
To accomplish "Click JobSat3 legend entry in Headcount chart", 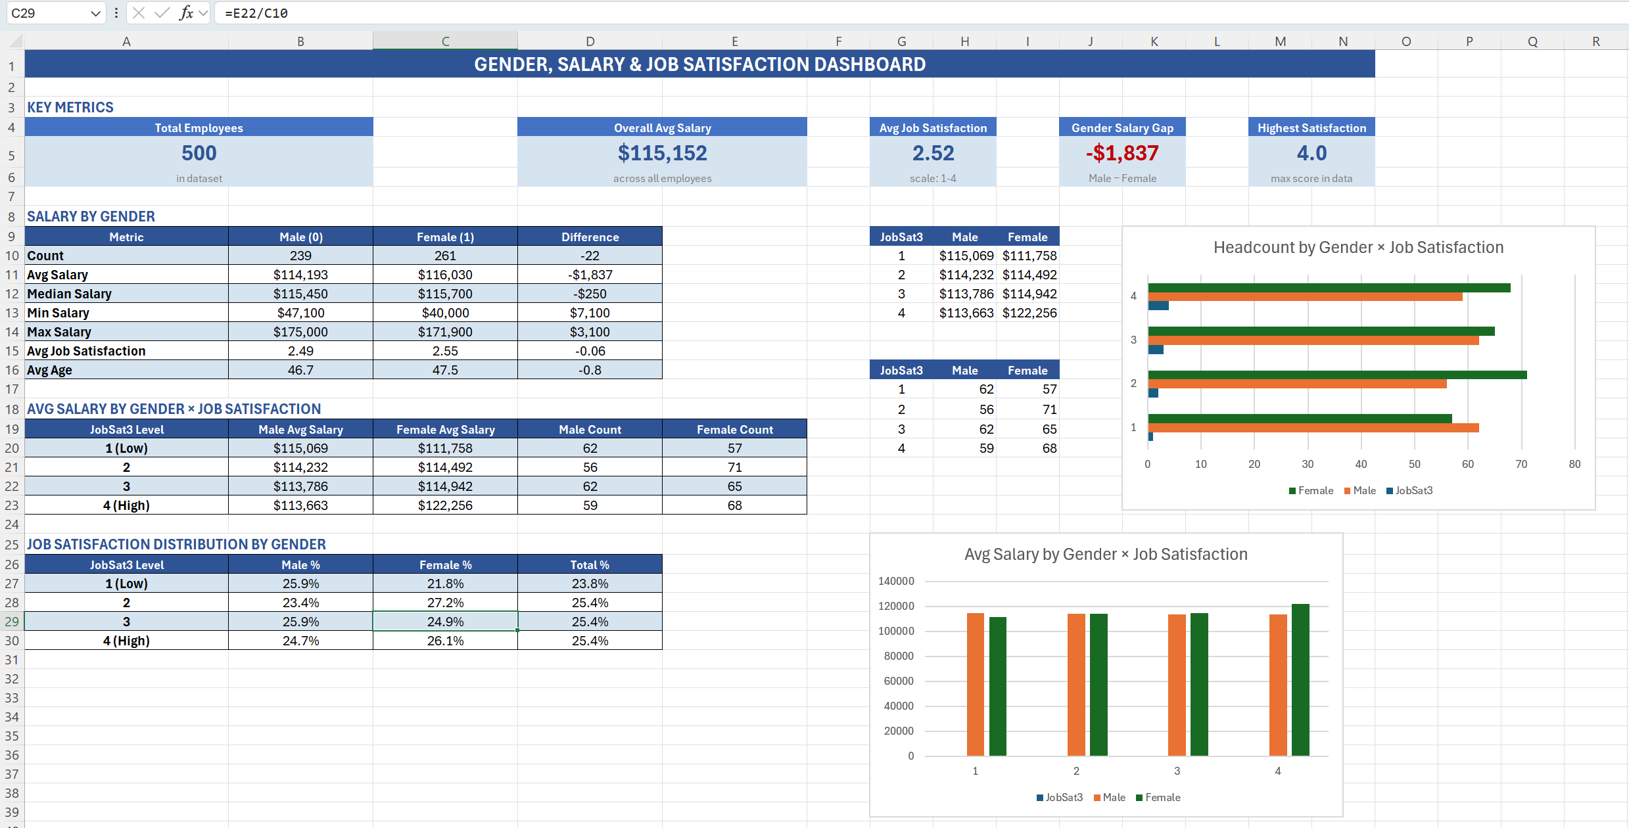I will click(x=1413, y=491).
